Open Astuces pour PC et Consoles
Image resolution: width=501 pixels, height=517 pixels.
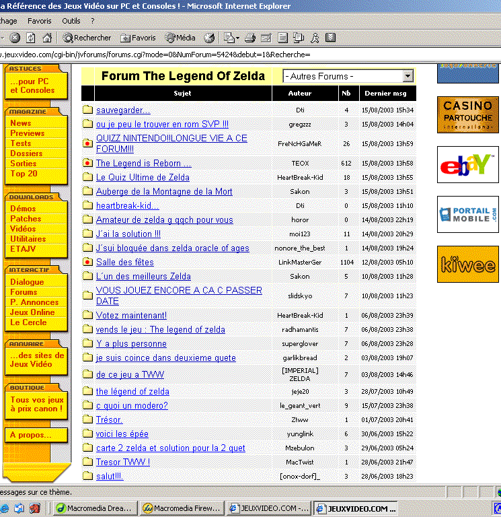(32, 85)
